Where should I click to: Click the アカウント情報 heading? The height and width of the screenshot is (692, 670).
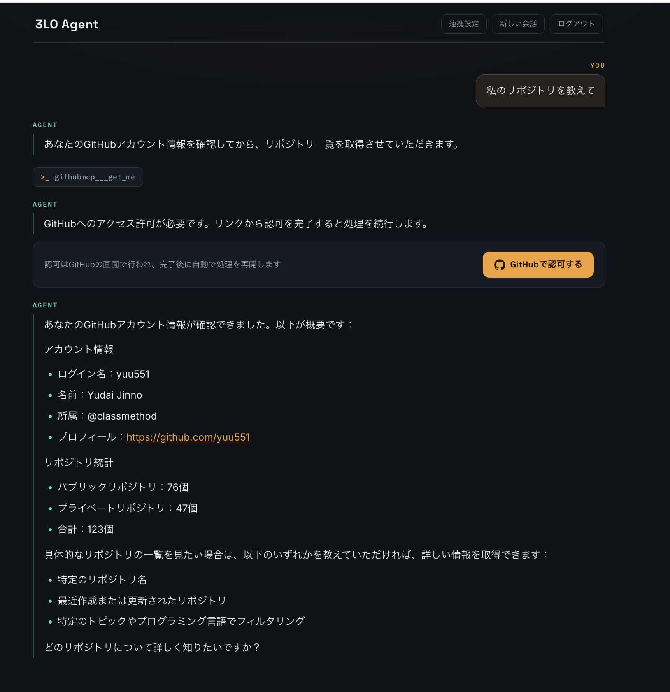(x=79, y=349)
